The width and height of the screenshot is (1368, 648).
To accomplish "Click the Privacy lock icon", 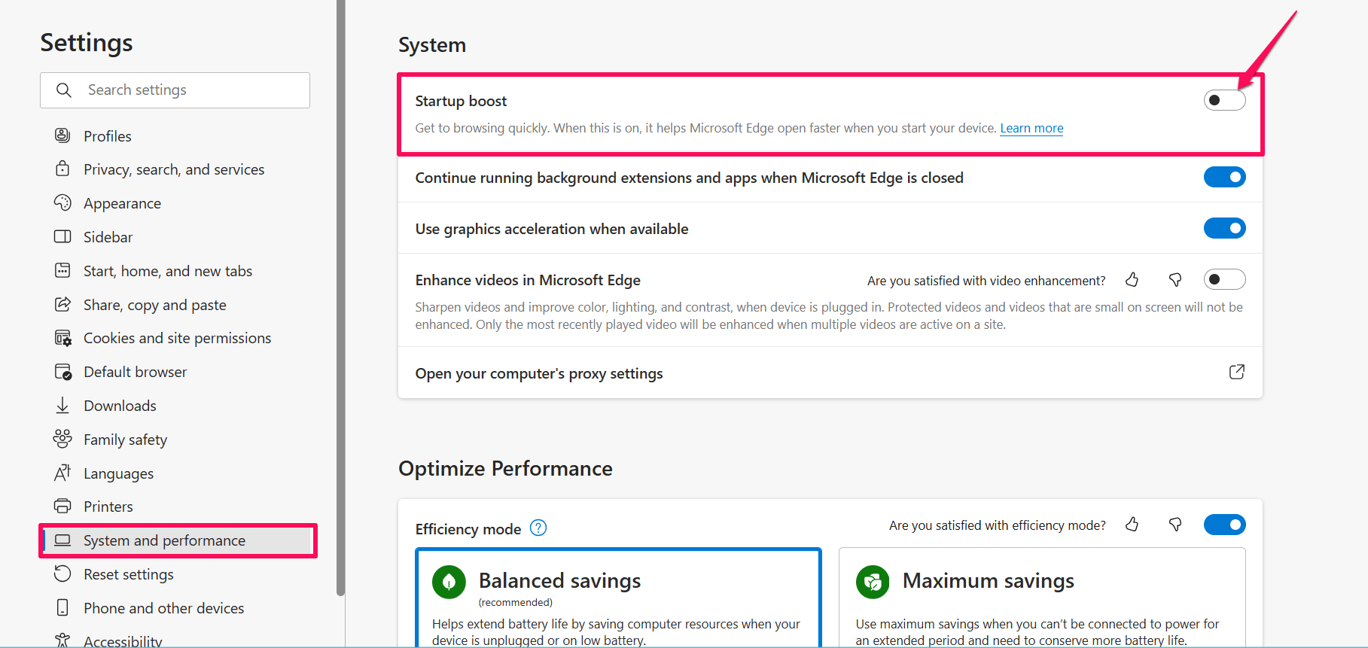I will point(62,169).
